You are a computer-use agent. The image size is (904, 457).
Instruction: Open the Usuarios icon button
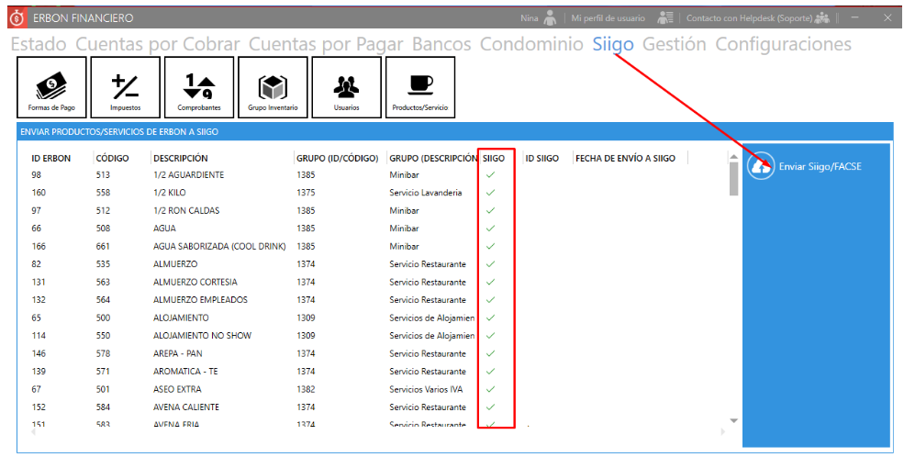click(x=346, y=87)
